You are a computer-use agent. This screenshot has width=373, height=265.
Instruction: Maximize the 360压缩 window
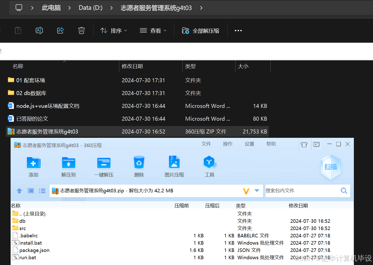pos(339,144)
